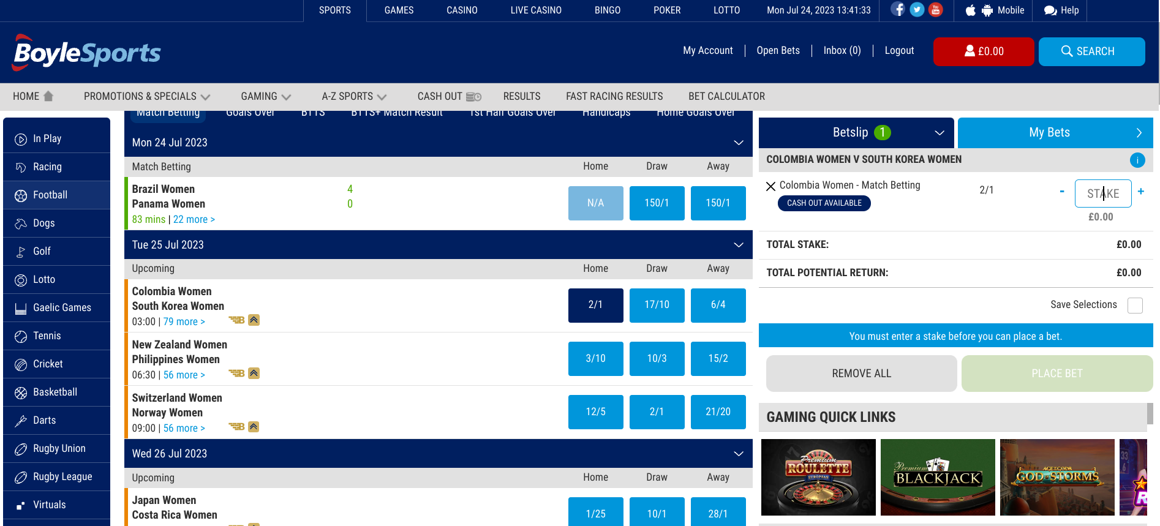Screen dimensions: 1160x526
Task: Select Basketball in the sports sidebar
Action: 56,392
